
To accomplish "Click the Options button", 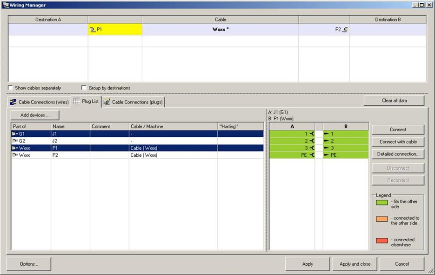I will pyautogui.click(x=29, y=264).
